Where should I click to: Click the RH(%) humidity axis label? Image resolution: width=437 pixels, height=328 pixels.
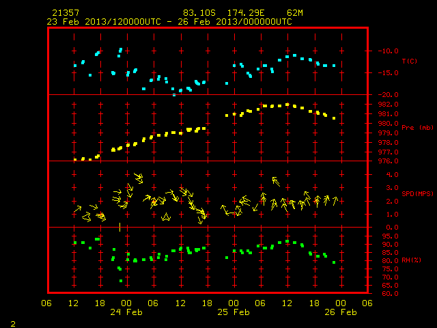click(x=411, y=260)
